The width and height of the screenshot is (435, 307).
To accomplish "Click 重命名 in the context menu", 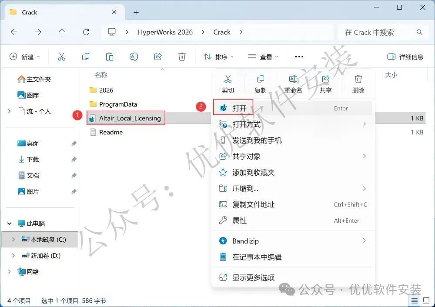I will (293, 84).
